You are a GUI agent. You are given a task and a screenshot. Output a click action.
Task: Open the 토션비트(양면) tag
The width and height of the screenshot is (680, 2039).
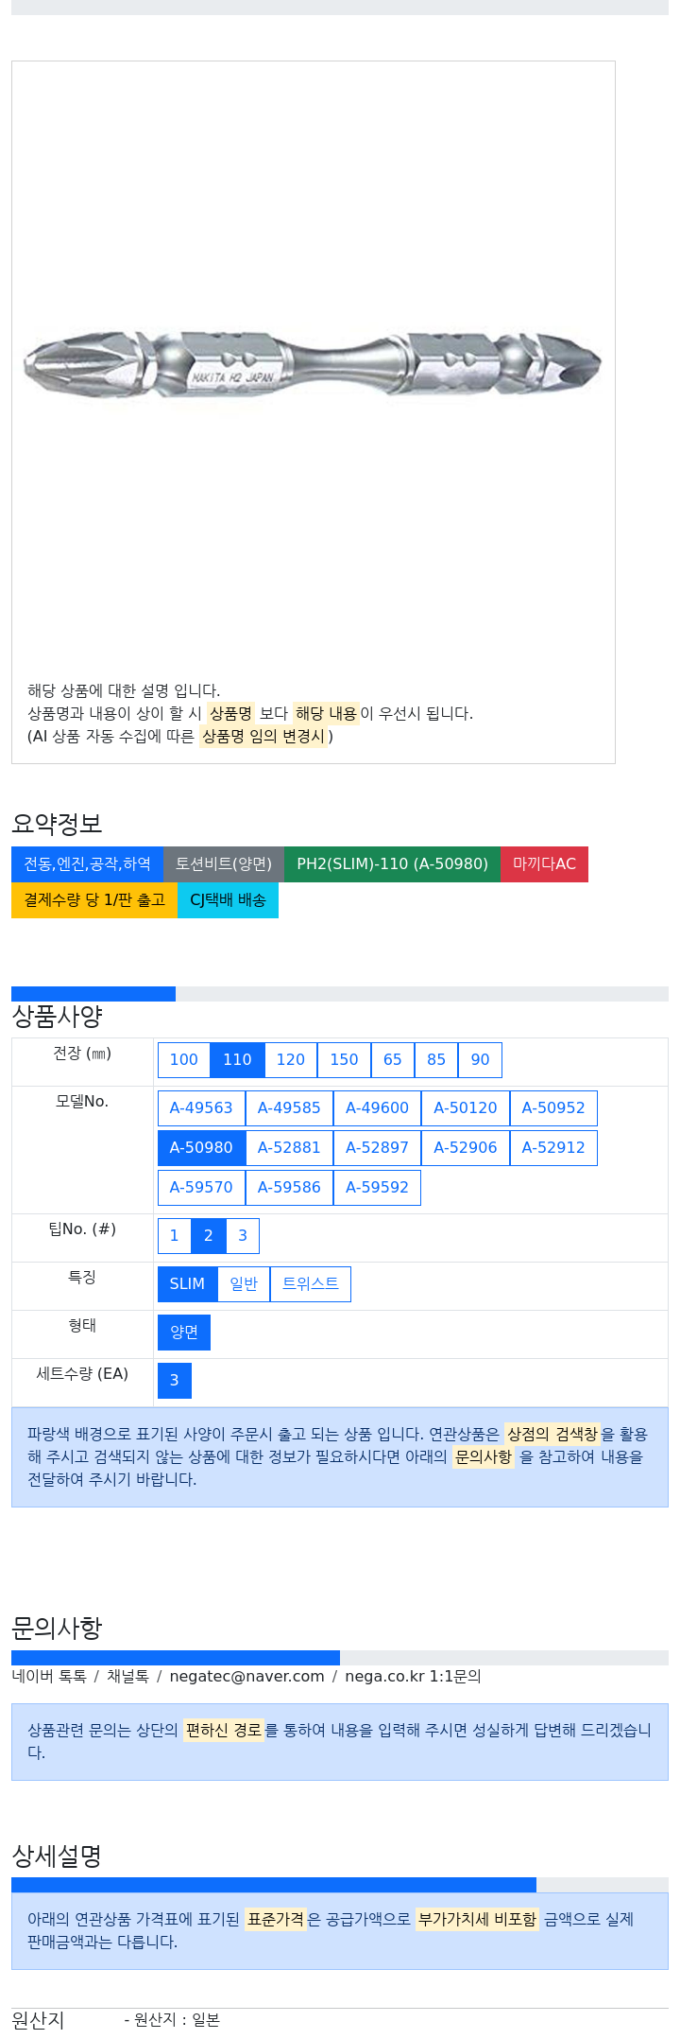point(224,864)
